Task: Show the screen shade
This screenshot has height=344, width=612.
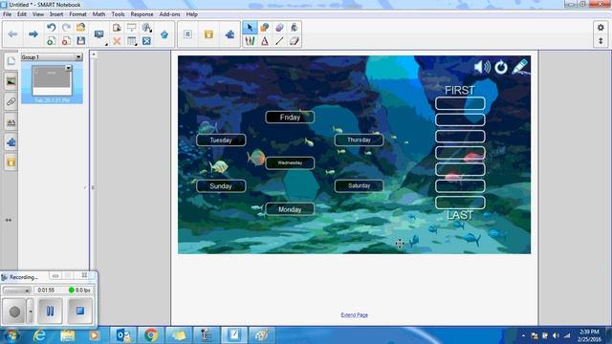Action: pos(132,28)
